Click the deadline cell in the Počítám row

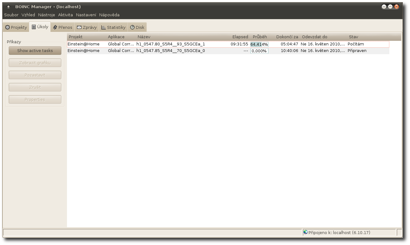(323, 44)
